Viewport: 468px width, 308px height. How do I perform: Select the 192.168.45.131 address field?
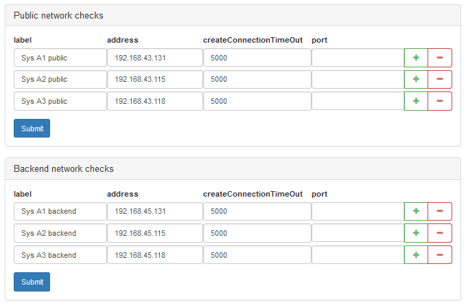click(x=155, y=211)
